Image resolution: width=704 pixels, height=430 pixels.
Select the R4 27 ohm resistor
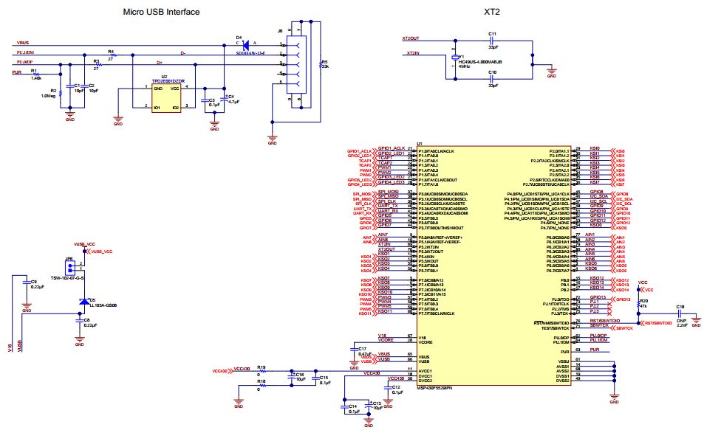[111, 55]
